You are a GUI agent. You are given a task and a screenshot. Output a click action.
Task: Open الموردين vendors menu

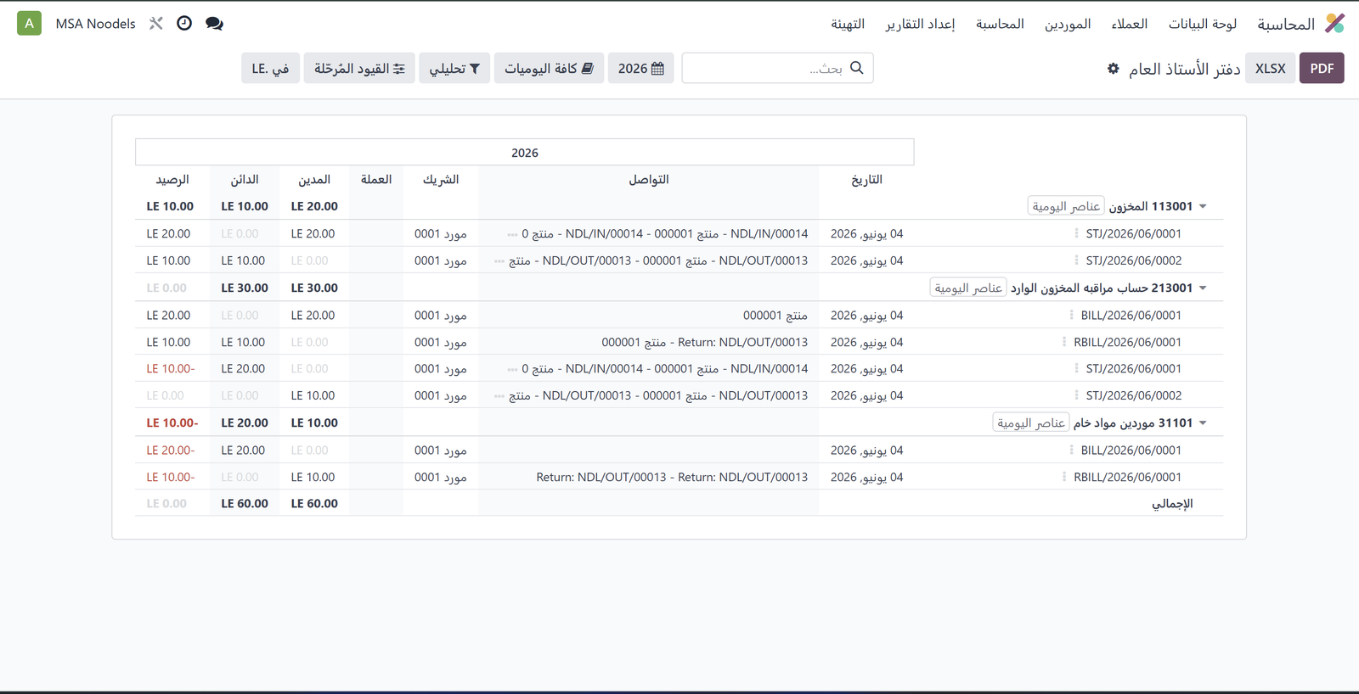point(1067,24)
